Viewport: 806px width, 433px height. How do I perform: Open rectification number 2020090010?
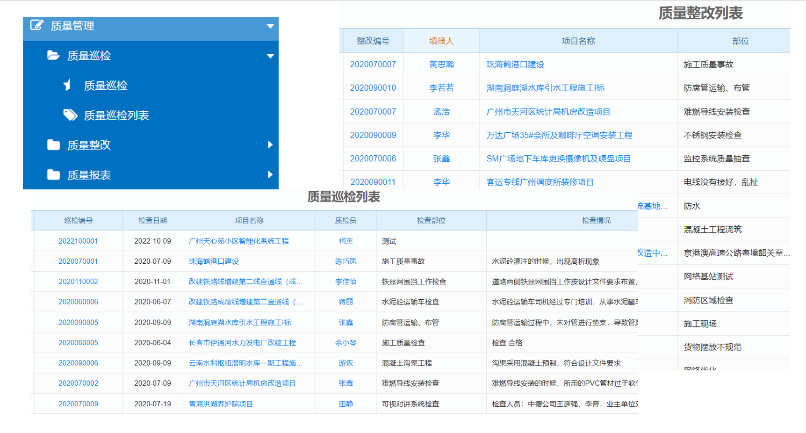(373, 88)
